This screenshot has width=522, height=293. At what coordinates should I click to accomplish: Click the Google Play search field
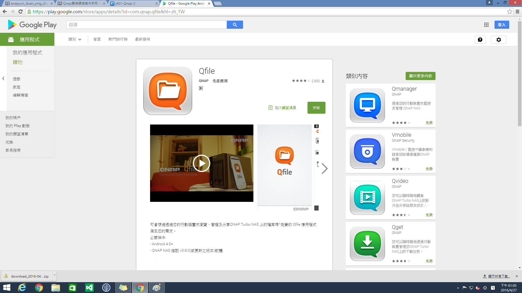pos(146,25)
